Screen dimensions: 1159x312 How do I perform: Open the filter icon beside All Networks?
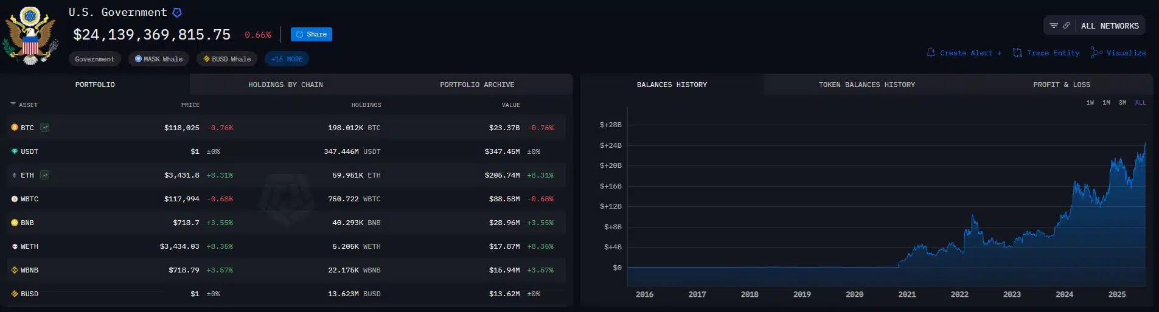click(1054, 26)
